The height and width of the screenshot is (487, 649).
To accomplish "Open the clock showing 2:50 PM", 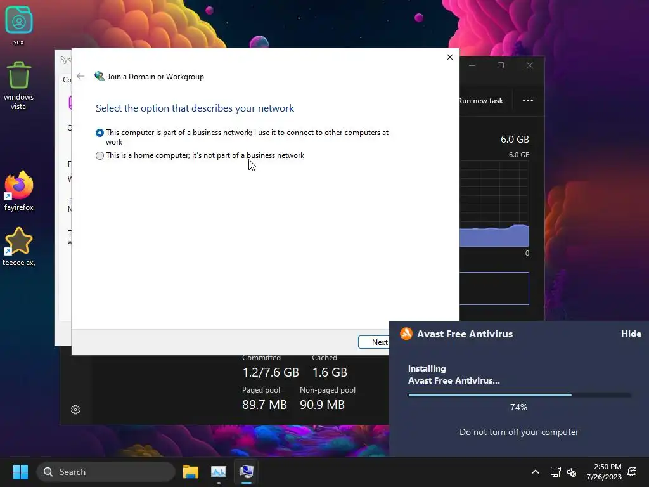I will (604, 472).
